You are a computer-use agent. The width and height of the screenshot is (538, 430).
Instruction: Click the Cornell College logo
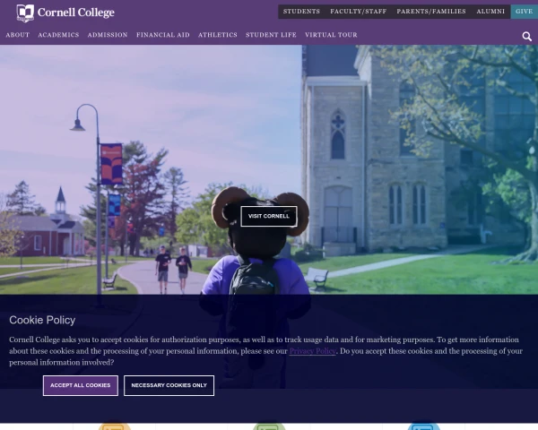click(65, 13)
